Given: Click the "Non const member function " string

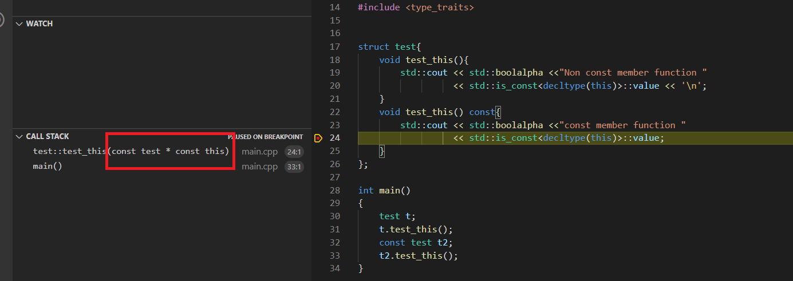Looking at the screenshot, I should pyautogui.click(x=634, y=73).
